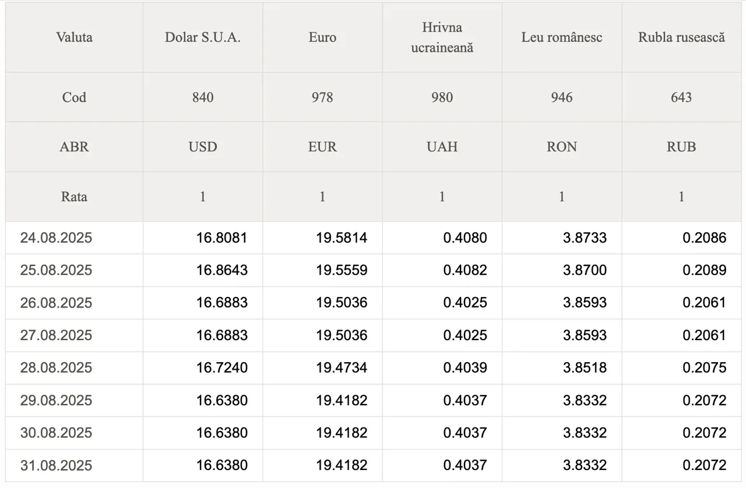Click the Hrivna ucraineană header cell
This screenshot has width=746, height=488.
pos(442,38)
